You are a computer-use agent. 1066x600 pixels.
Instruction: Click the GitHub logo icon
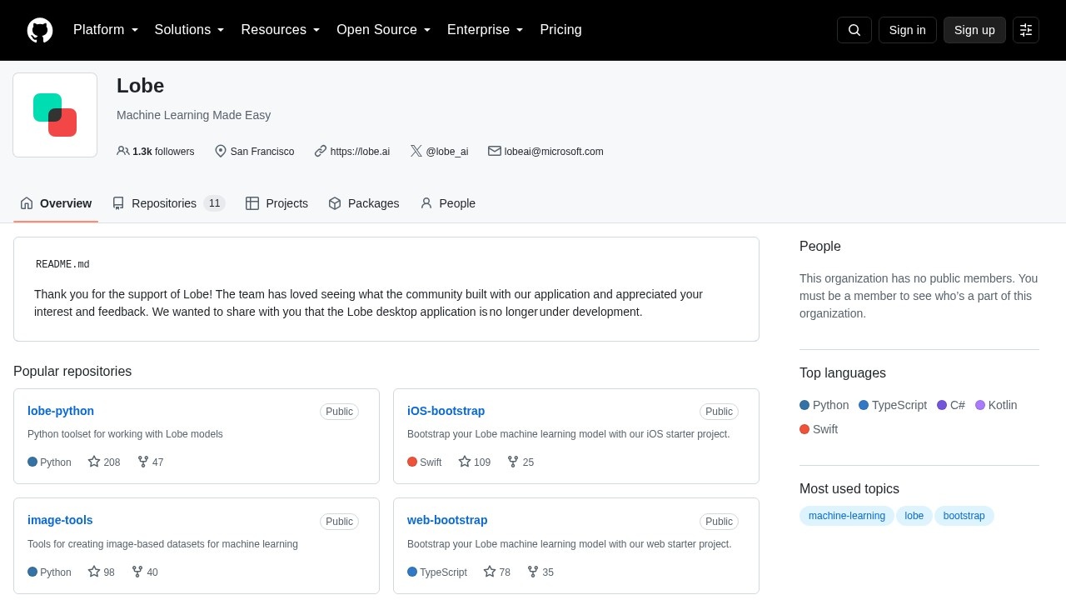(40, 30)
